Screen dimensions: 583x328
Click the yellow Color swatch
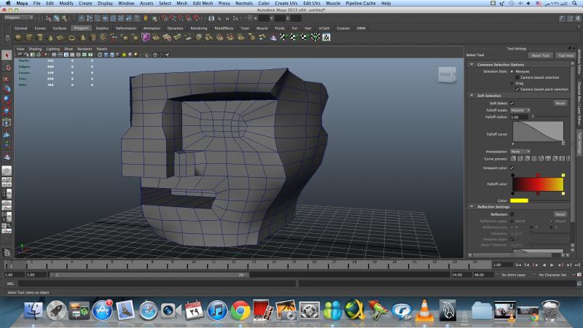pyautogui.click(x=519, y=200)
